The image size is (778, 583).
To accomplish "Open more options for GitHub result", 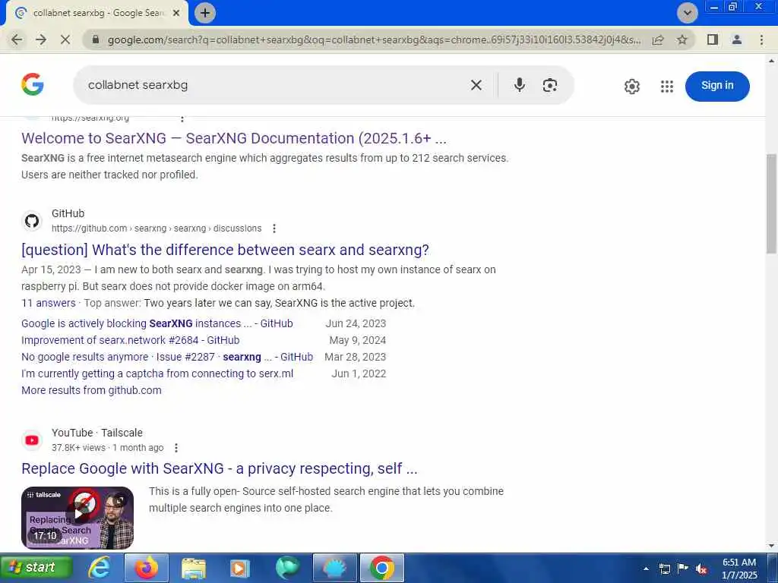I will pos(274,228).
